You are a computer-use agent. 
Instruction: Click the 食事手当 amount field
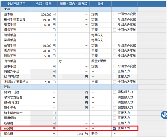pyautogui.click(x=44, y=66)
